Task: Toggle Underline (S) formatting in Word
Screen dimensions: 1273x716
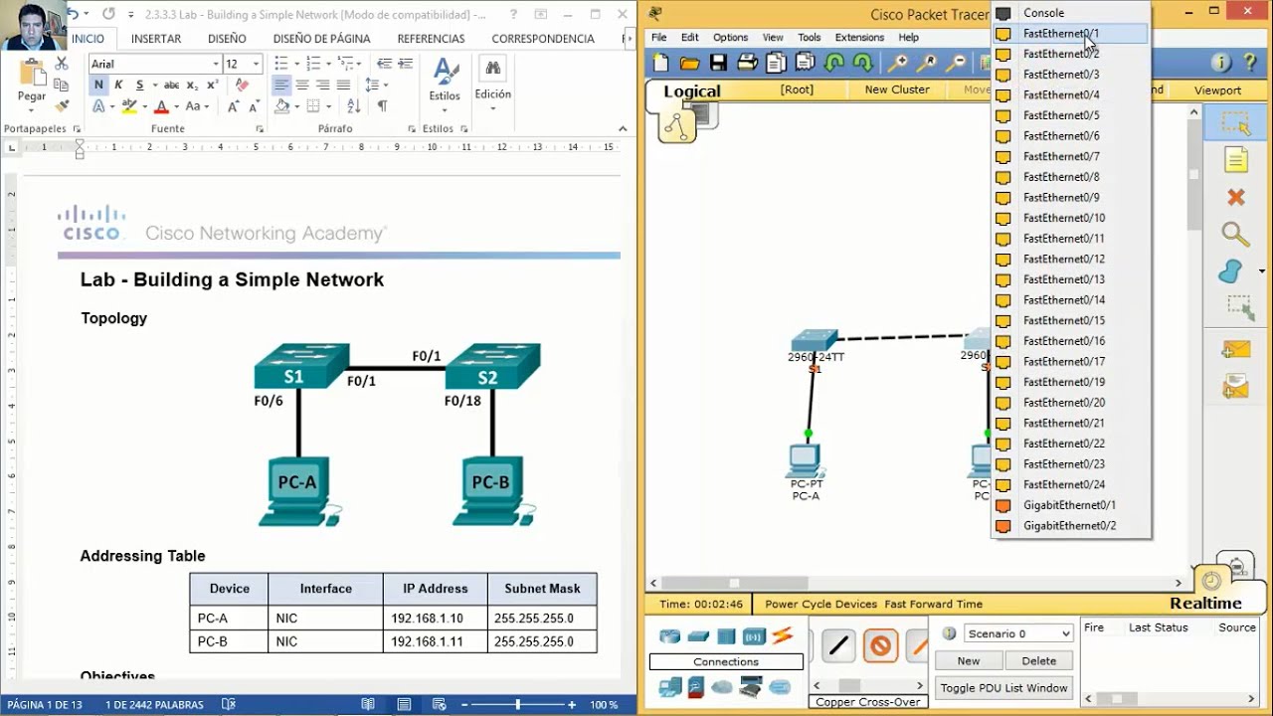Action: coord(139,86)
